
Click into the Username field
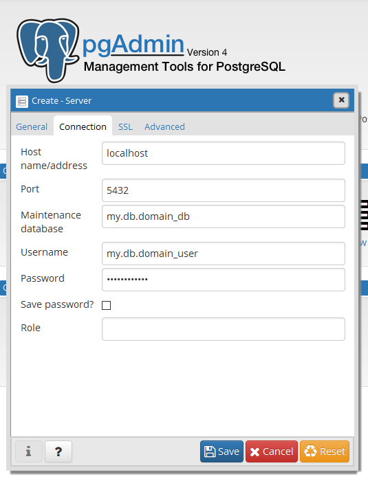click(224, 254)
